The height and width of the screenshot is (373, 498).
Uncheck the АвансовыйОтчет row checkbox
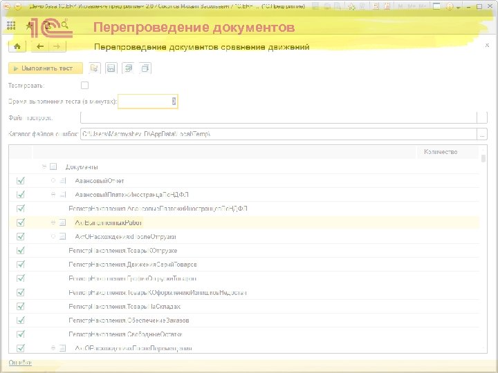tap(21, 181)
